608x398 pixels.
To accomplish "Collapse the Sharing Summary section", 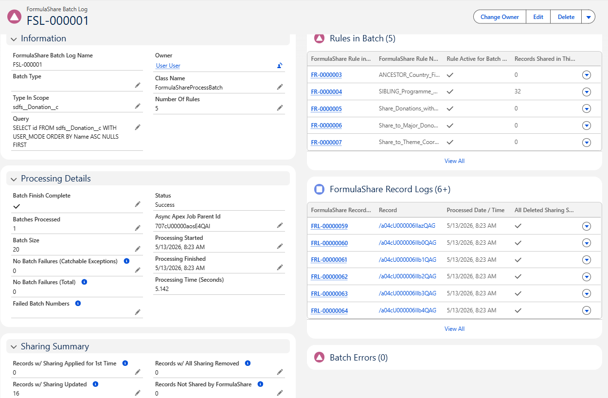I will click(13, 346).
